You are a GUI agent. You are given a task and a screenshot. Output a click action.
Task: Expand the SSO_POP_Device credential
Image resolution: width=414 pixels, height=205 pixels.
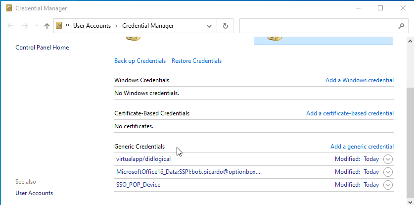[388, 185]
